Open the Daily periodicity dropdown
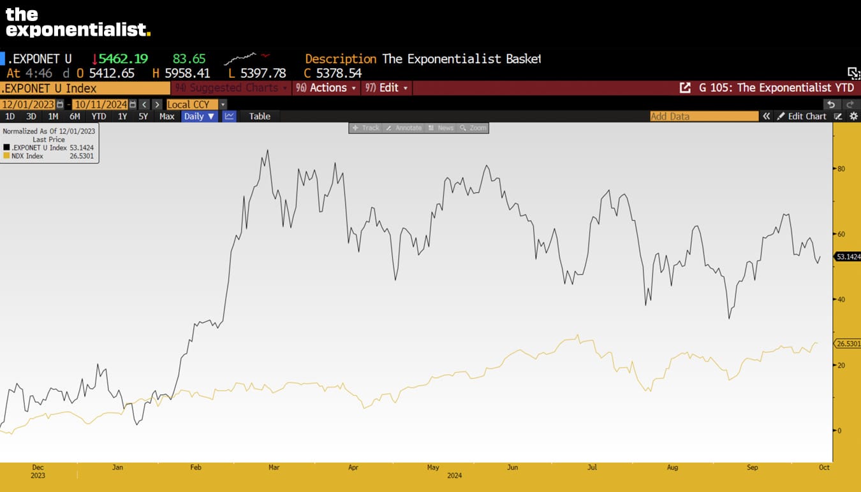This screenshot has width=861, height=492. click(199, 116)
